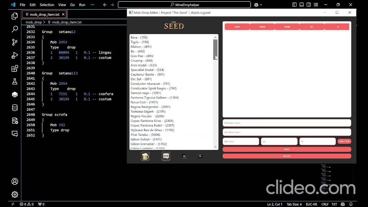The image size is (368, 207).
Task: Click the activity bar icon below database
Action: pos(15,121)
